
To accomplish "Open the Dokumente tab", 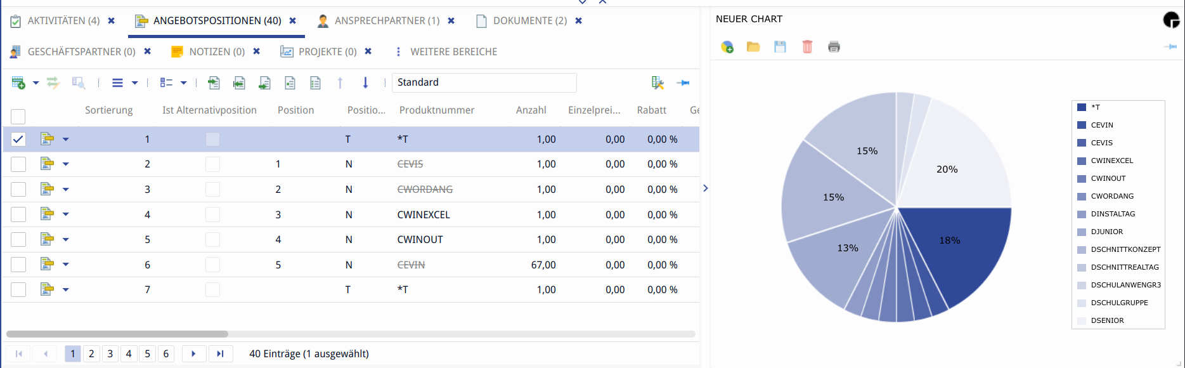I will 529,21.
